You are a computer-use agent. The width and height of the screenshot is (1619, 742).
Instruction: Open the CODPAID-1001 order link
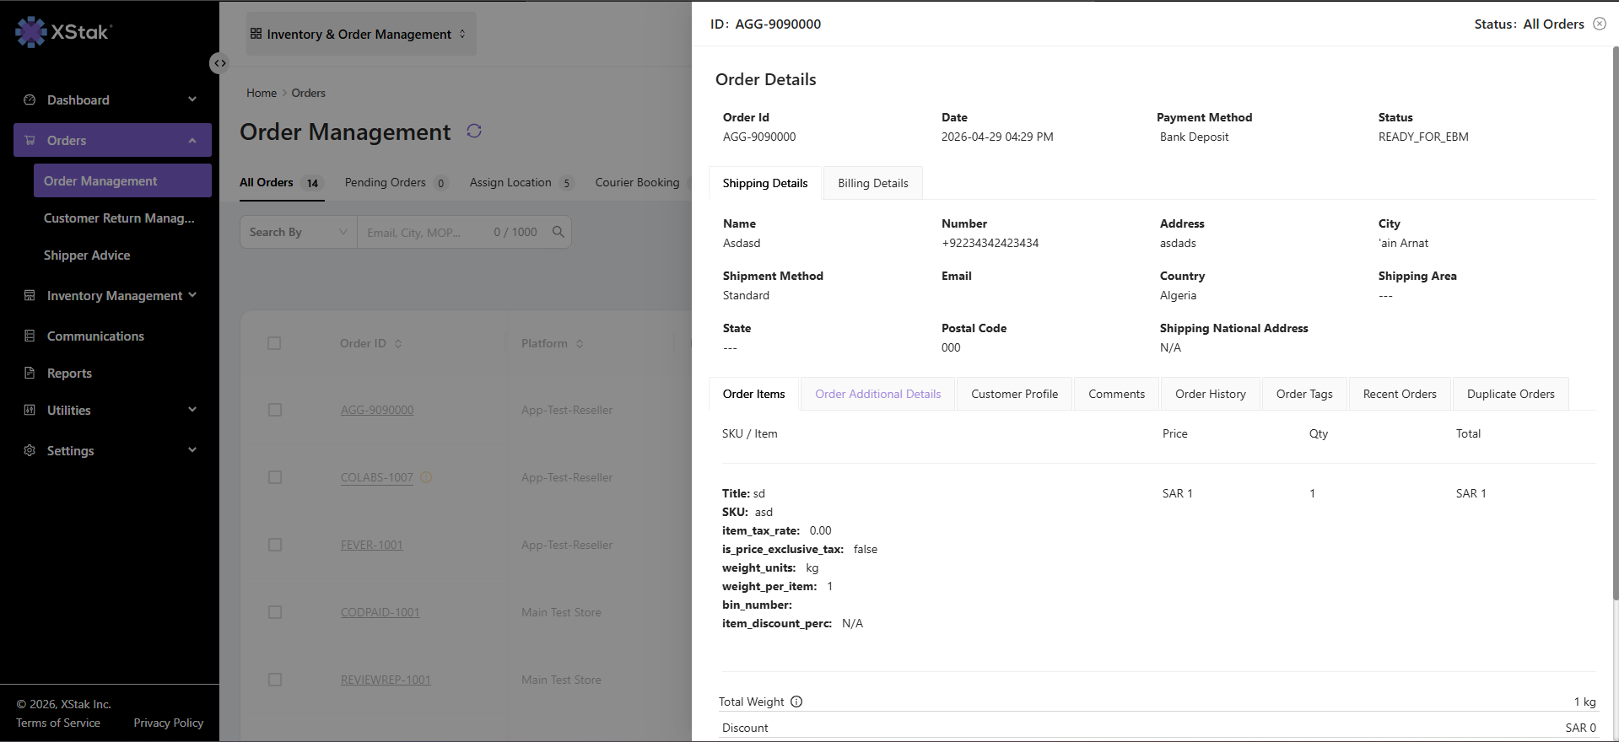click(380, 612)
